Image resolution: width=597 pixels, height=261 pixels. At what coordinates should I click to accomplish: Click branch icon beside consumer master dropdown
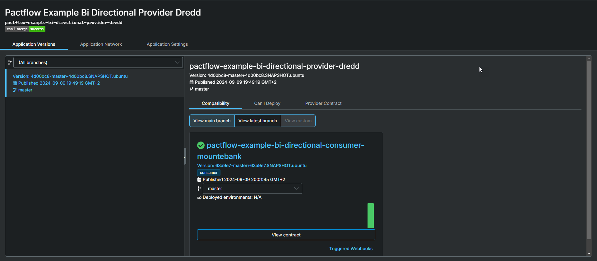point(199,189)
